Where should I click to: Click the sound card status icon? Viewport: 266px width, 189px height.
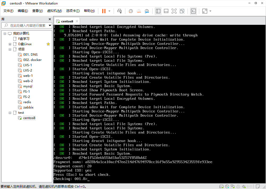click(x=244, y=186)
